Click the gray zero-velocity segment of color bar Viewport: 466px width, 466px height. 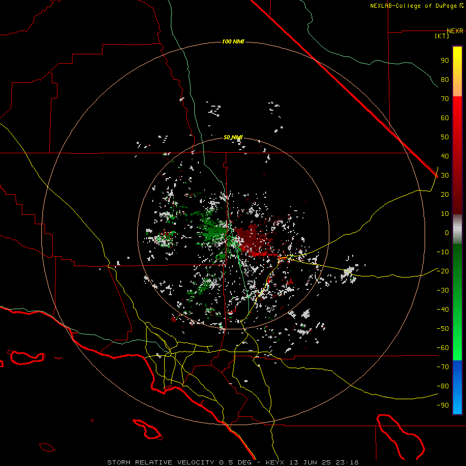457,229
